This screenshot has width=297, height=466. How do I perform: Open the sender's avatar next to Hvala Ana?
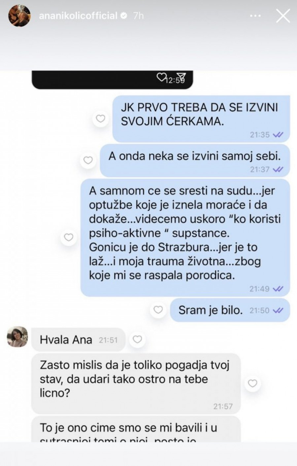[17, 337]
